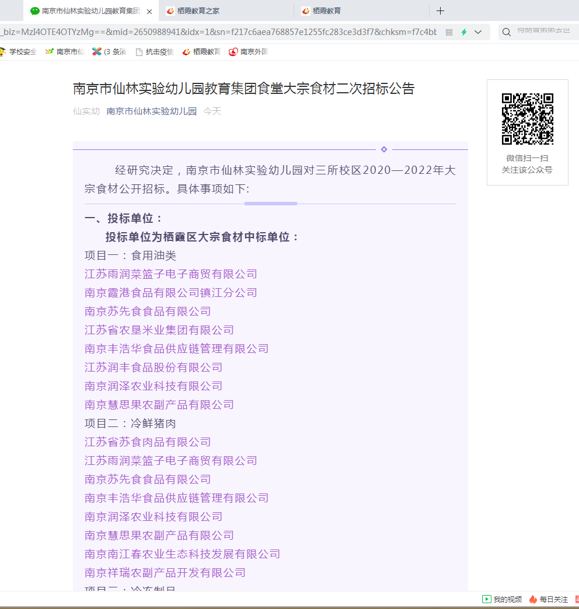Click 江苏省农垦米业集团有限公司 line
This screenshot has height=609, width=579.
point(159,330)
